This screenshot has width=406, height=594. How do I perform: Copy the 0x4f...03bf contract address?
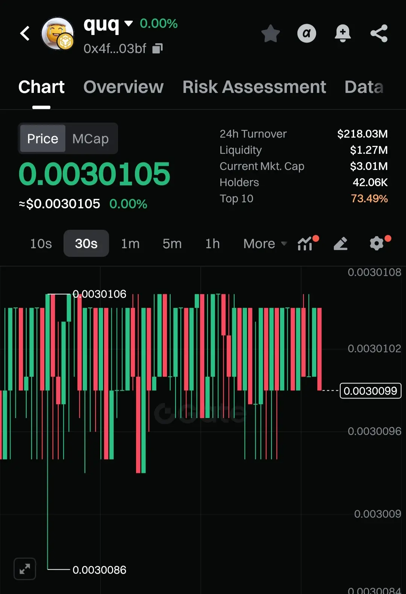[x=158, y=48]
